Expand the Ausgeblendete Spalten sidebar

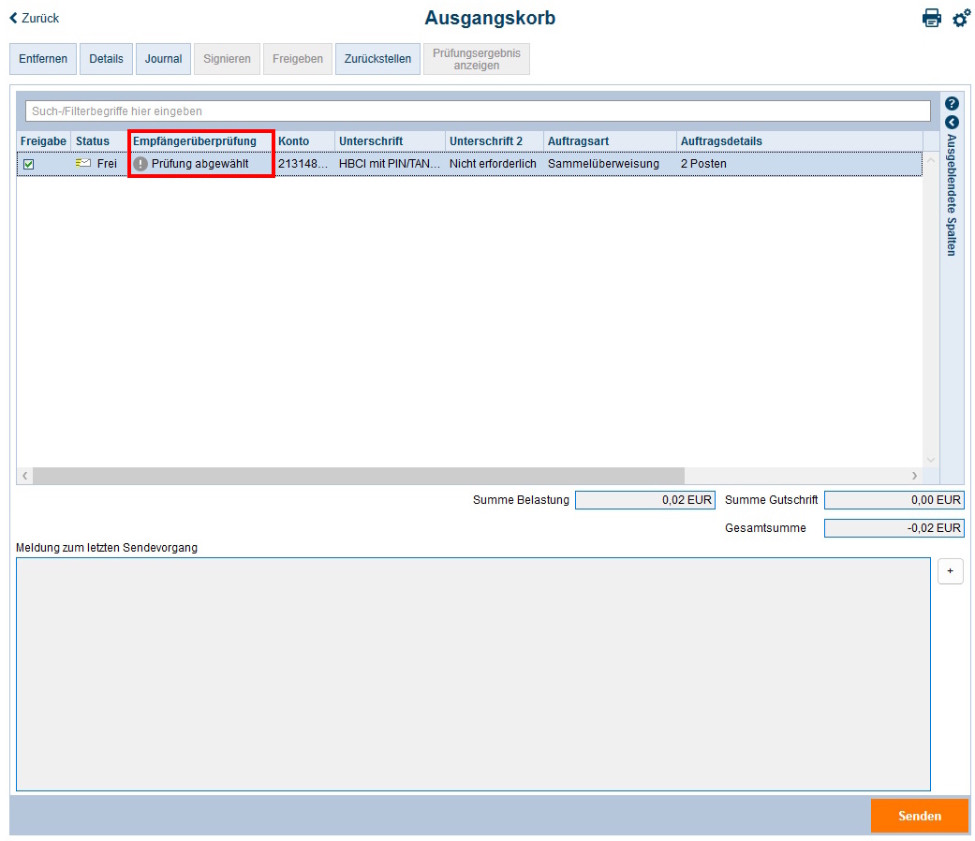[x=953, y=201]
